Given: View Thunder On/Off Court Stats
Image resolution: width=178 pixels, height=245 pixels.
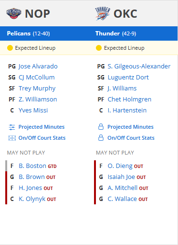Looking at the screenshot, I should (131, 138).
